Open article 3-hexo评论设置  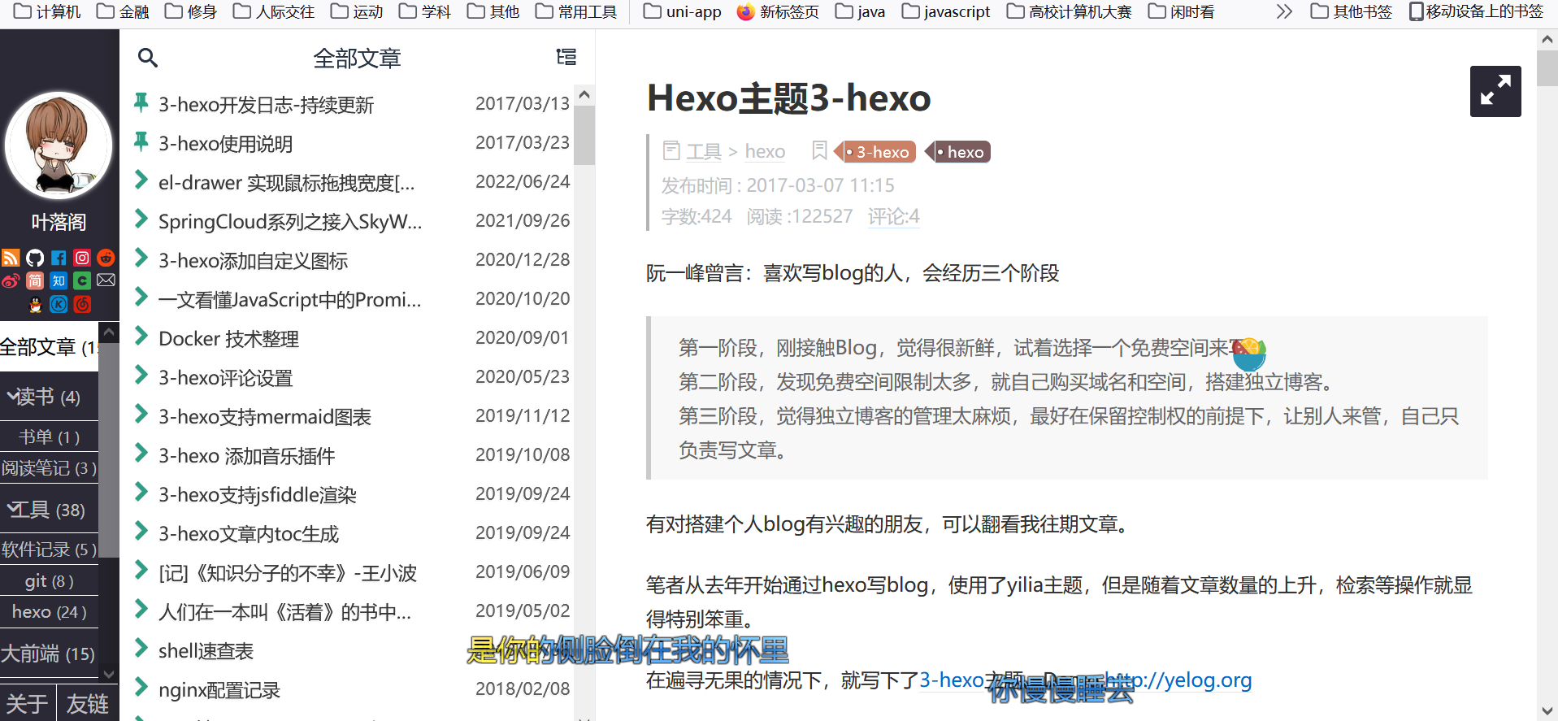[225, 378]
